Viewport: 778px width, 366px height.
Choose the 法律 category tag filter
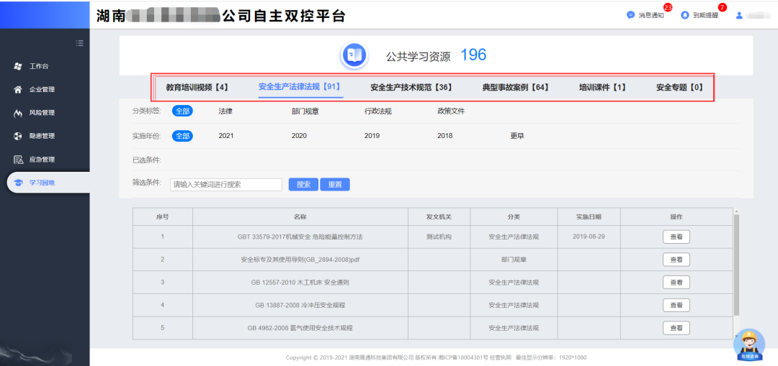[x=225, y=111]
